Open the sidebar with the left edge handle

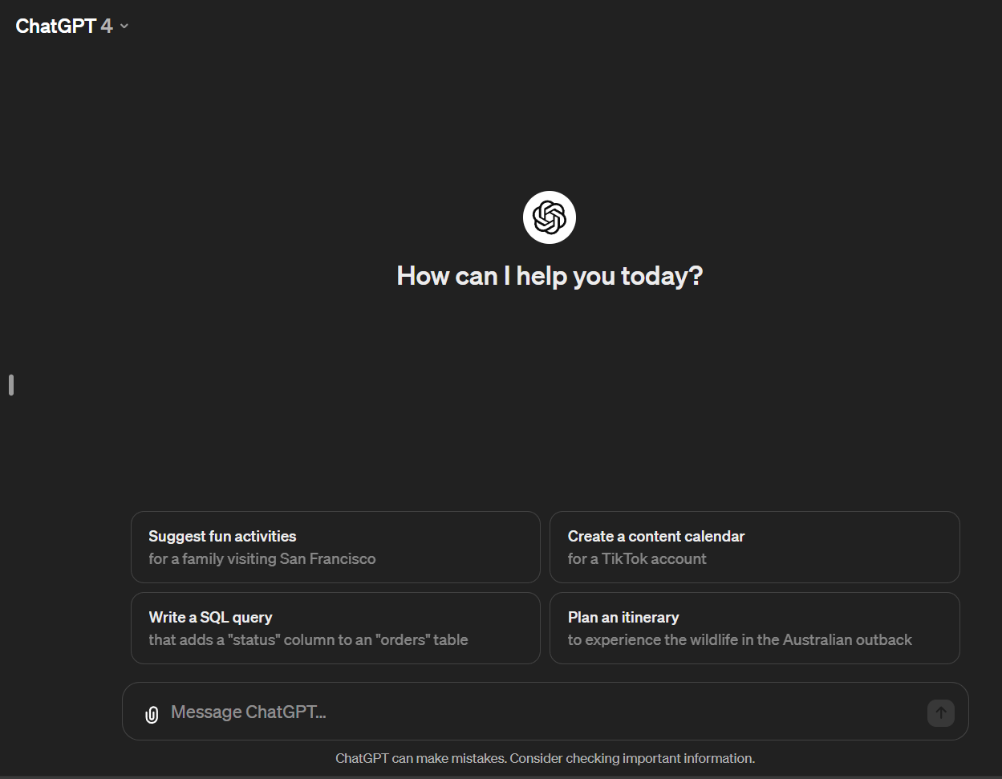[x=11, y=385]
